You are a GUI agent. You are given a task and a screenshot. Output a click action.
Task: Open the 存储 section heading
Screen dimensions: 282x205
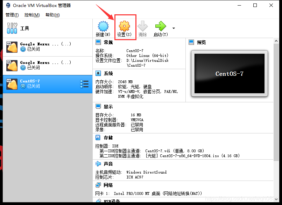pyautogui.click(x=108, y=138)
